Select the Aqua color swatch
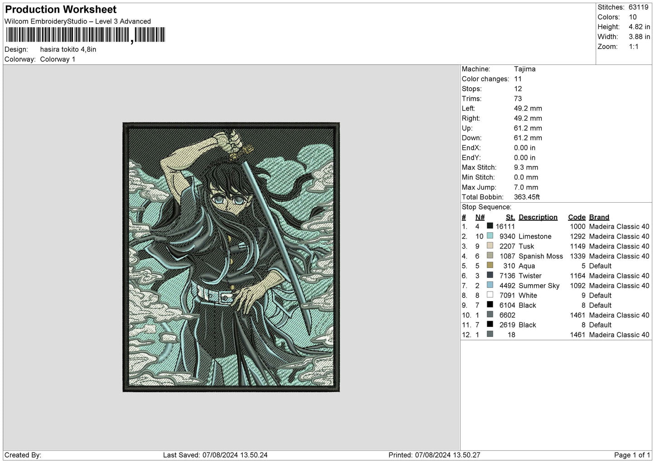 (490, 265)
